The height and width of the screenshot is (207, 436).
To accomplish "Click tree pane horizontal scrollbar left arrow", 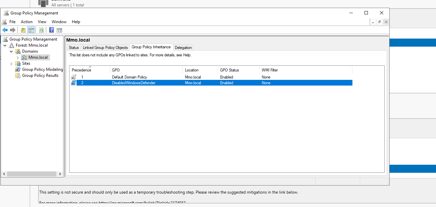I will point(4,174).
